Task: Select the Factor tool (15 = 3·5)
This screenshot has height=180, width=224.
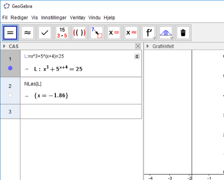Action: 62,33
